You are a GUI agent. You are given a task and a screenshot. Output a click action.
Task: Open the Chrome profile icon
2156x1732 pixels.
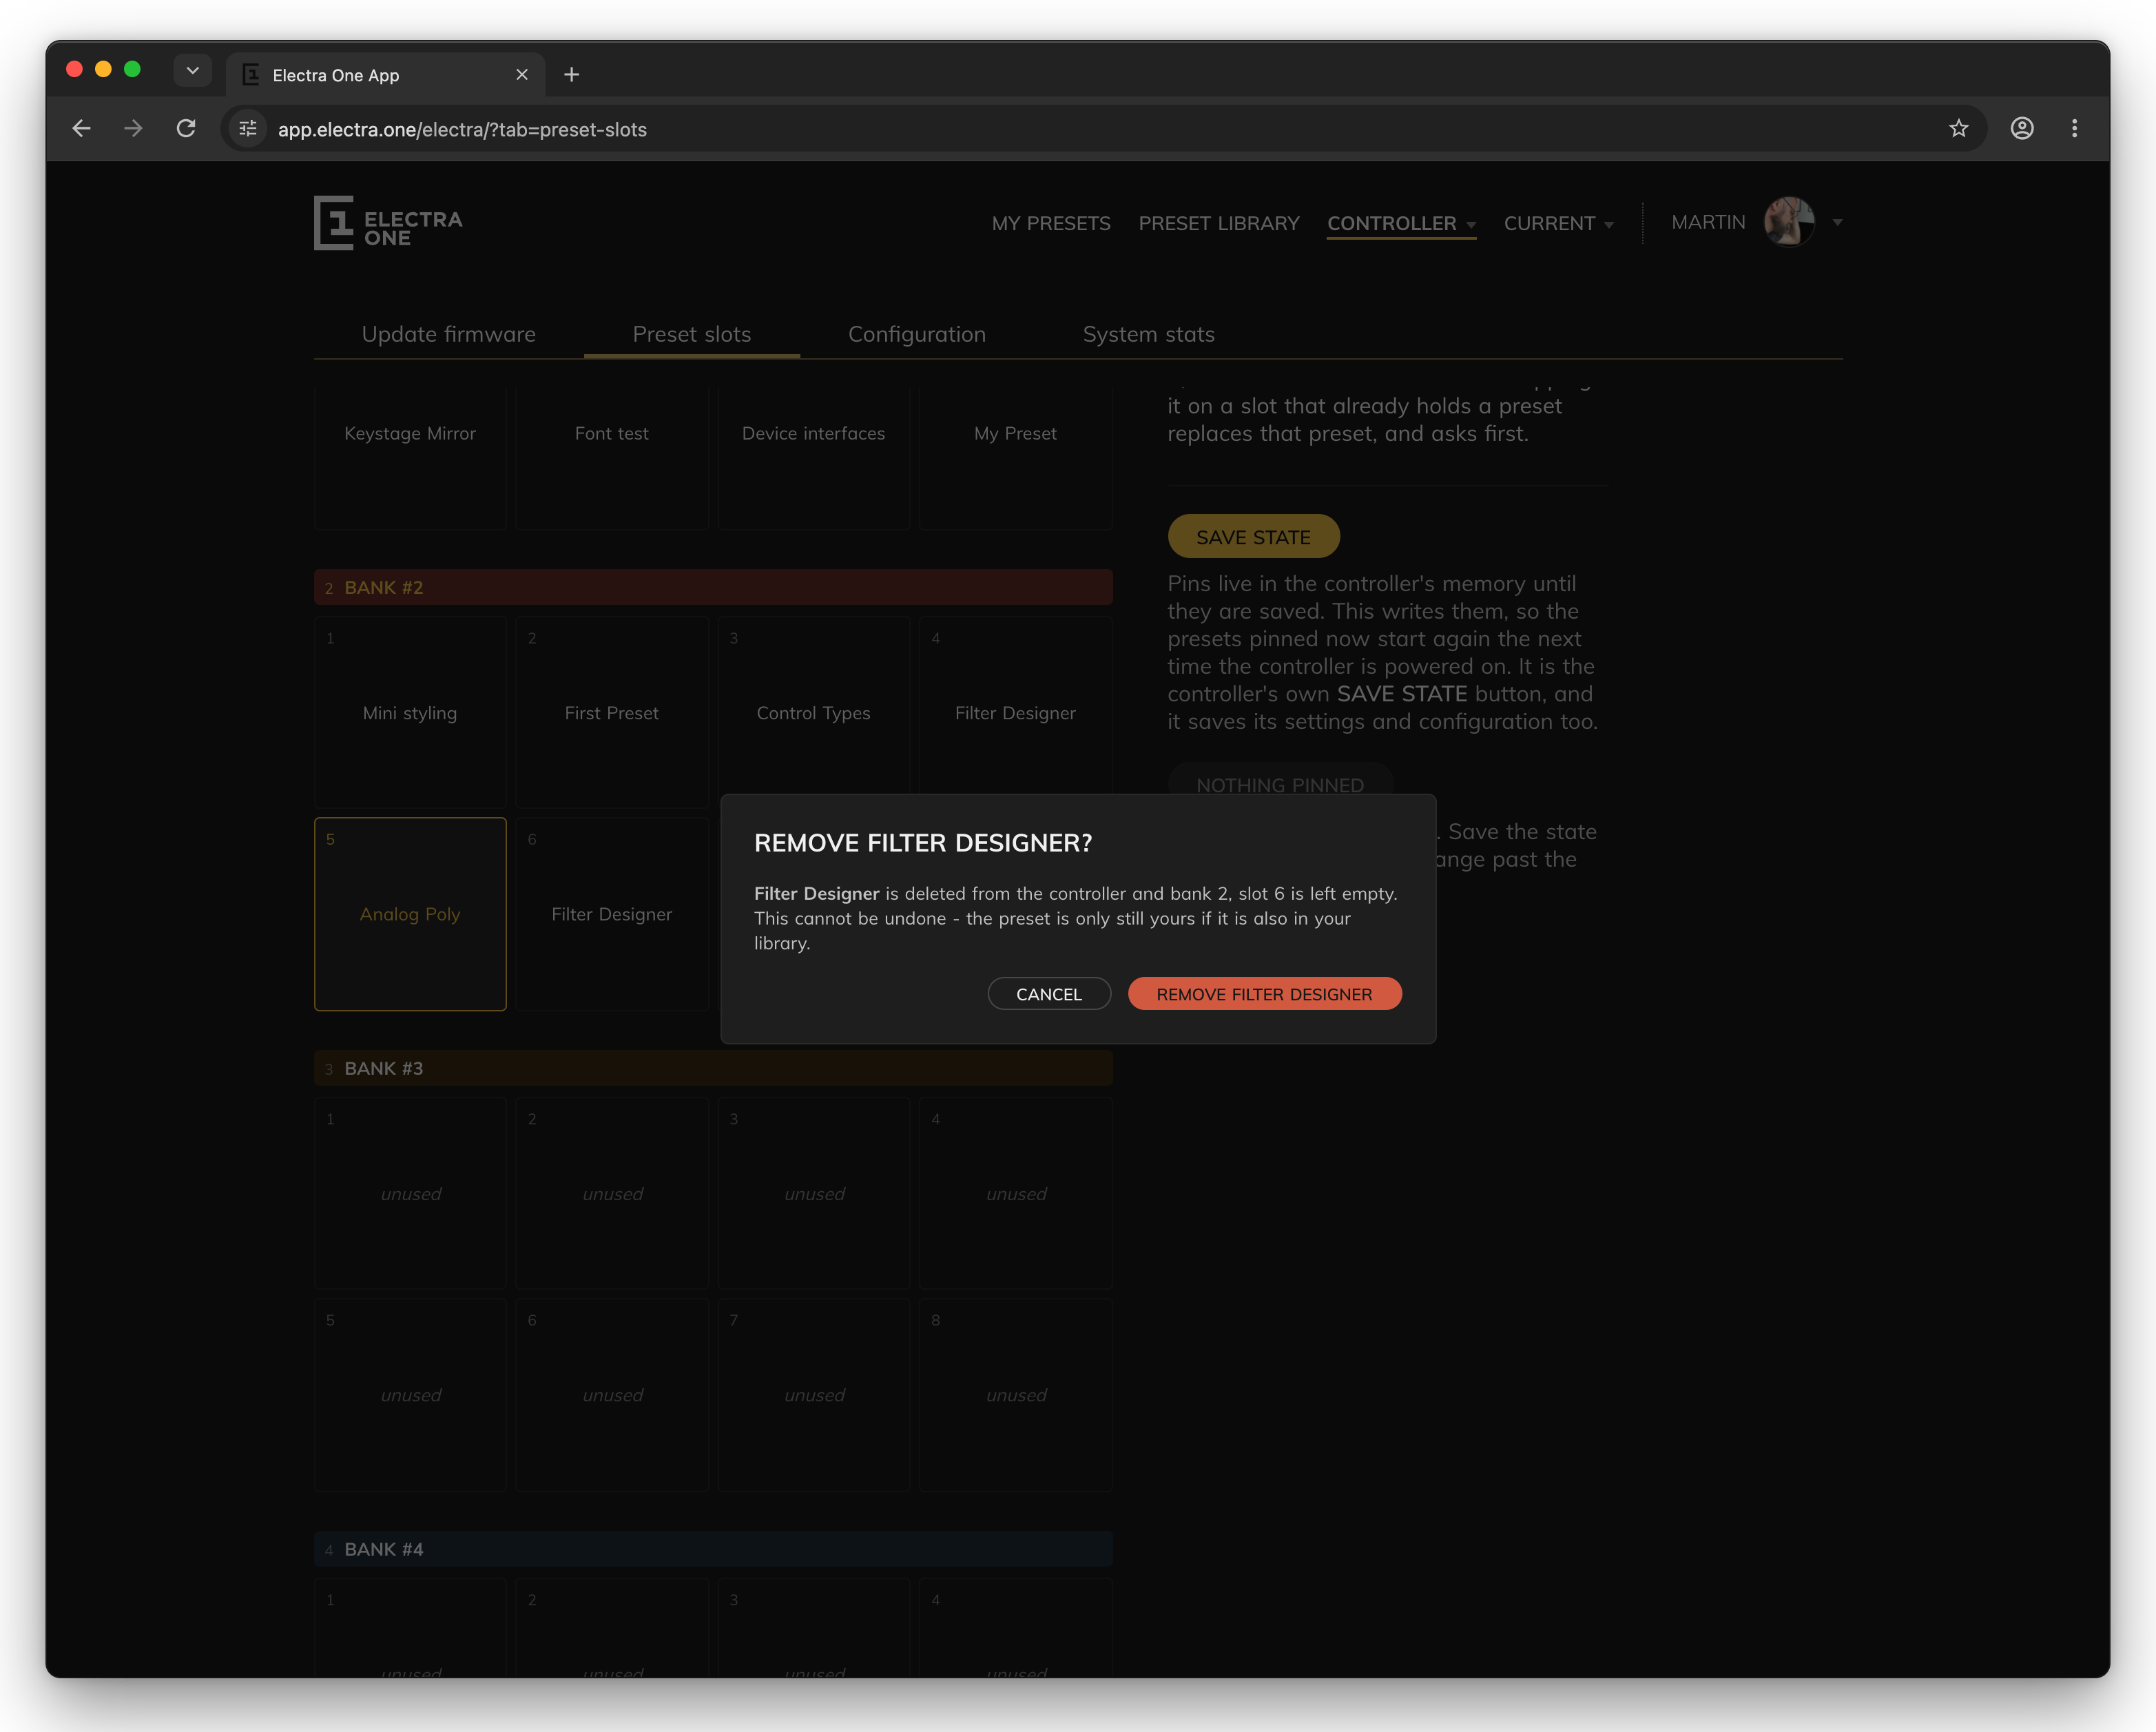2022,129
